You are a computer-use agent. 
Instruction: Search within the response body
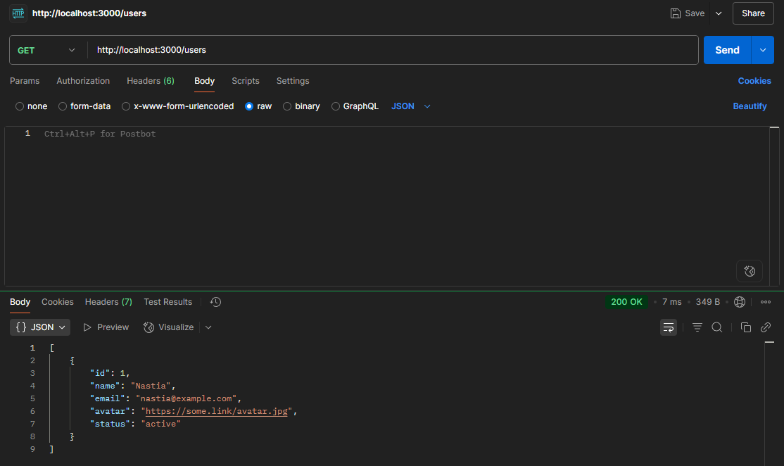coord(716,327)
